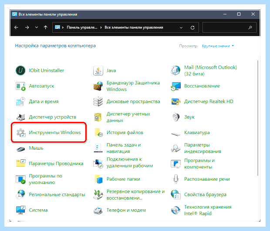Open Рабочие папки link
The height and width of the screenshot is (231, 270).
pos(123,179)
